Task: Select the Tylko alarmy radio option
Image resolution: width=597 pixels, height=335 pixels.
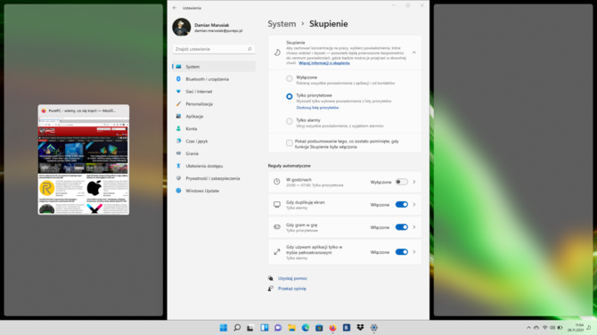Action: [290, 121]
